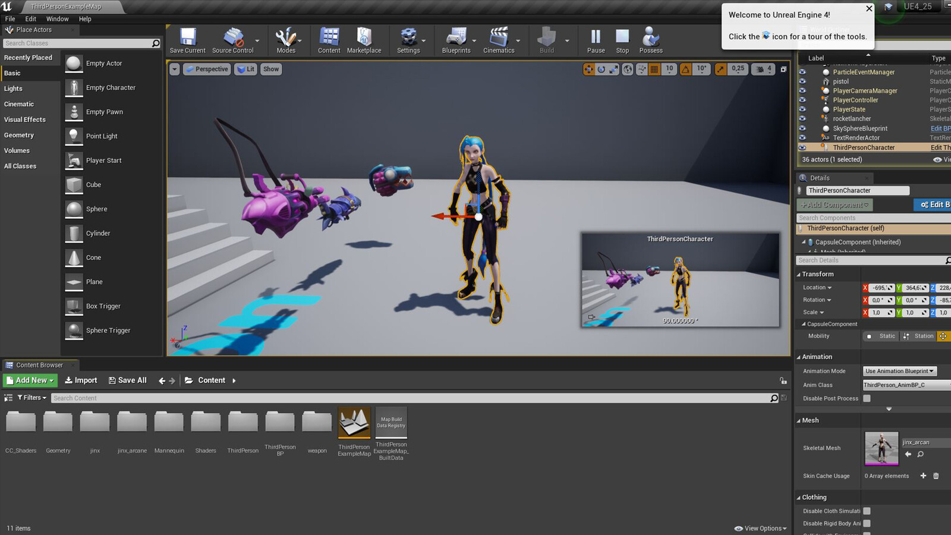
Task: Click the Save Current toolbar icon
Action: pos(188,40)
